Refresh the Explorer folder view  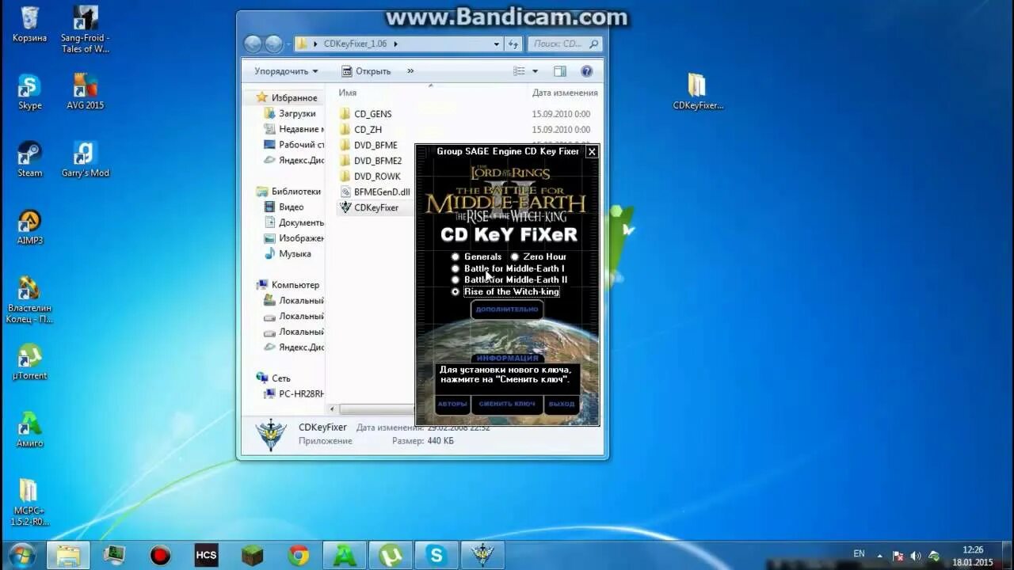click(513, 44)
